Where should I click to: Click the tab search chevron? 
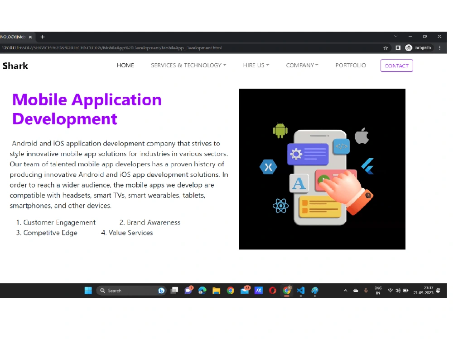click(x=395, y=36)
